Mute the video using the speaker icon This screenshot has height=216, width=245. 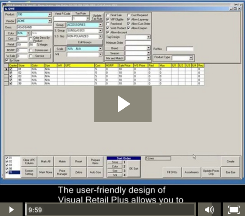click(209, 209)
